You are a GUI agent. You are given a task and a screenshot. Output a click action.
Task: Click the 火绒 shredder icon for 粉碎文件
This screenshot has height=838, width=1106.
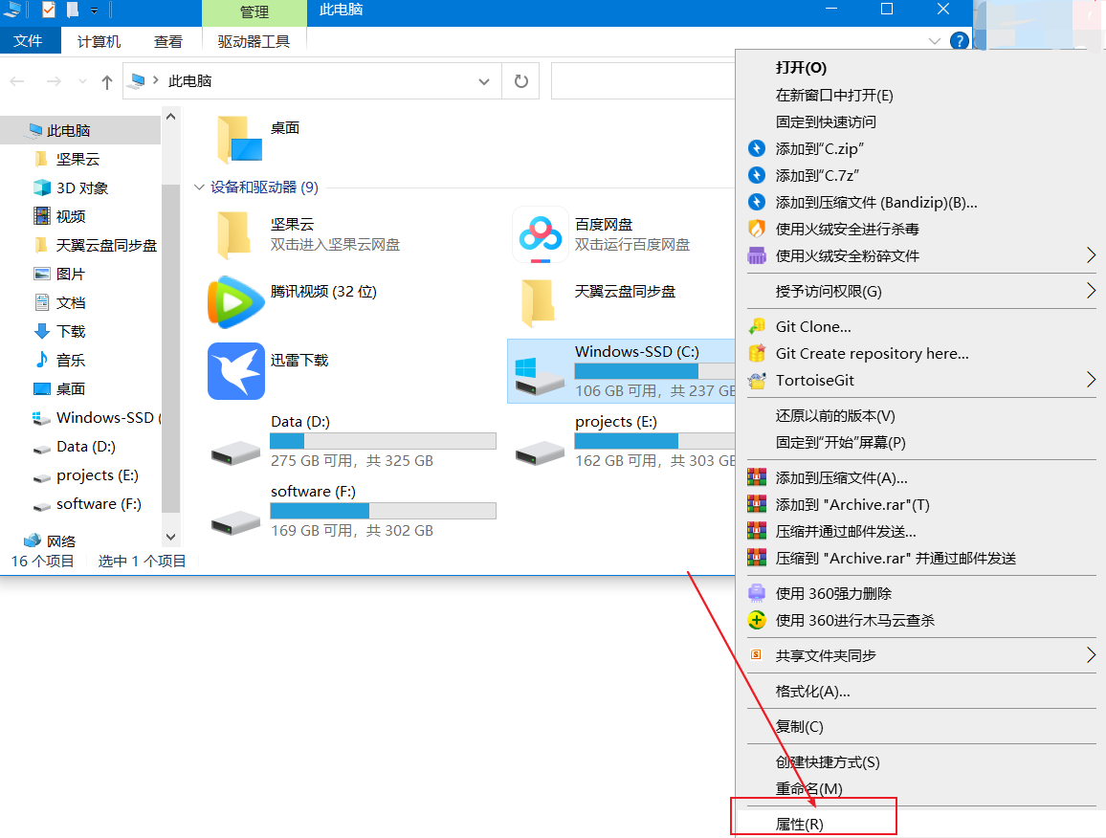tap(757, 255)
